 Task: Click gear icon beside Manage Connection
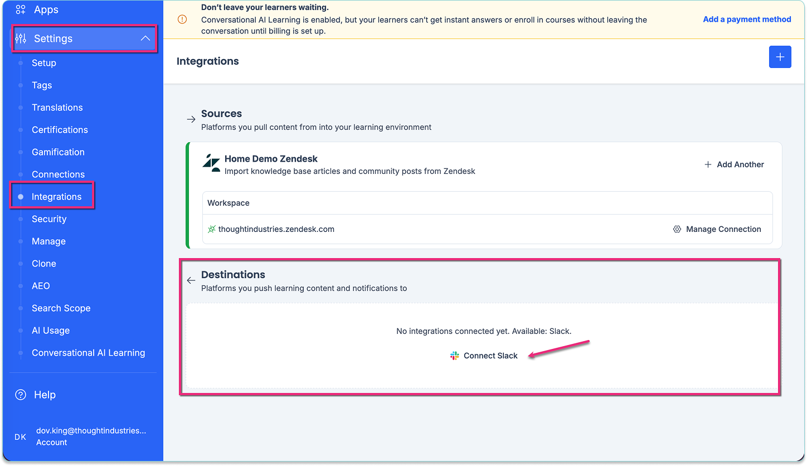click(677, 229)
